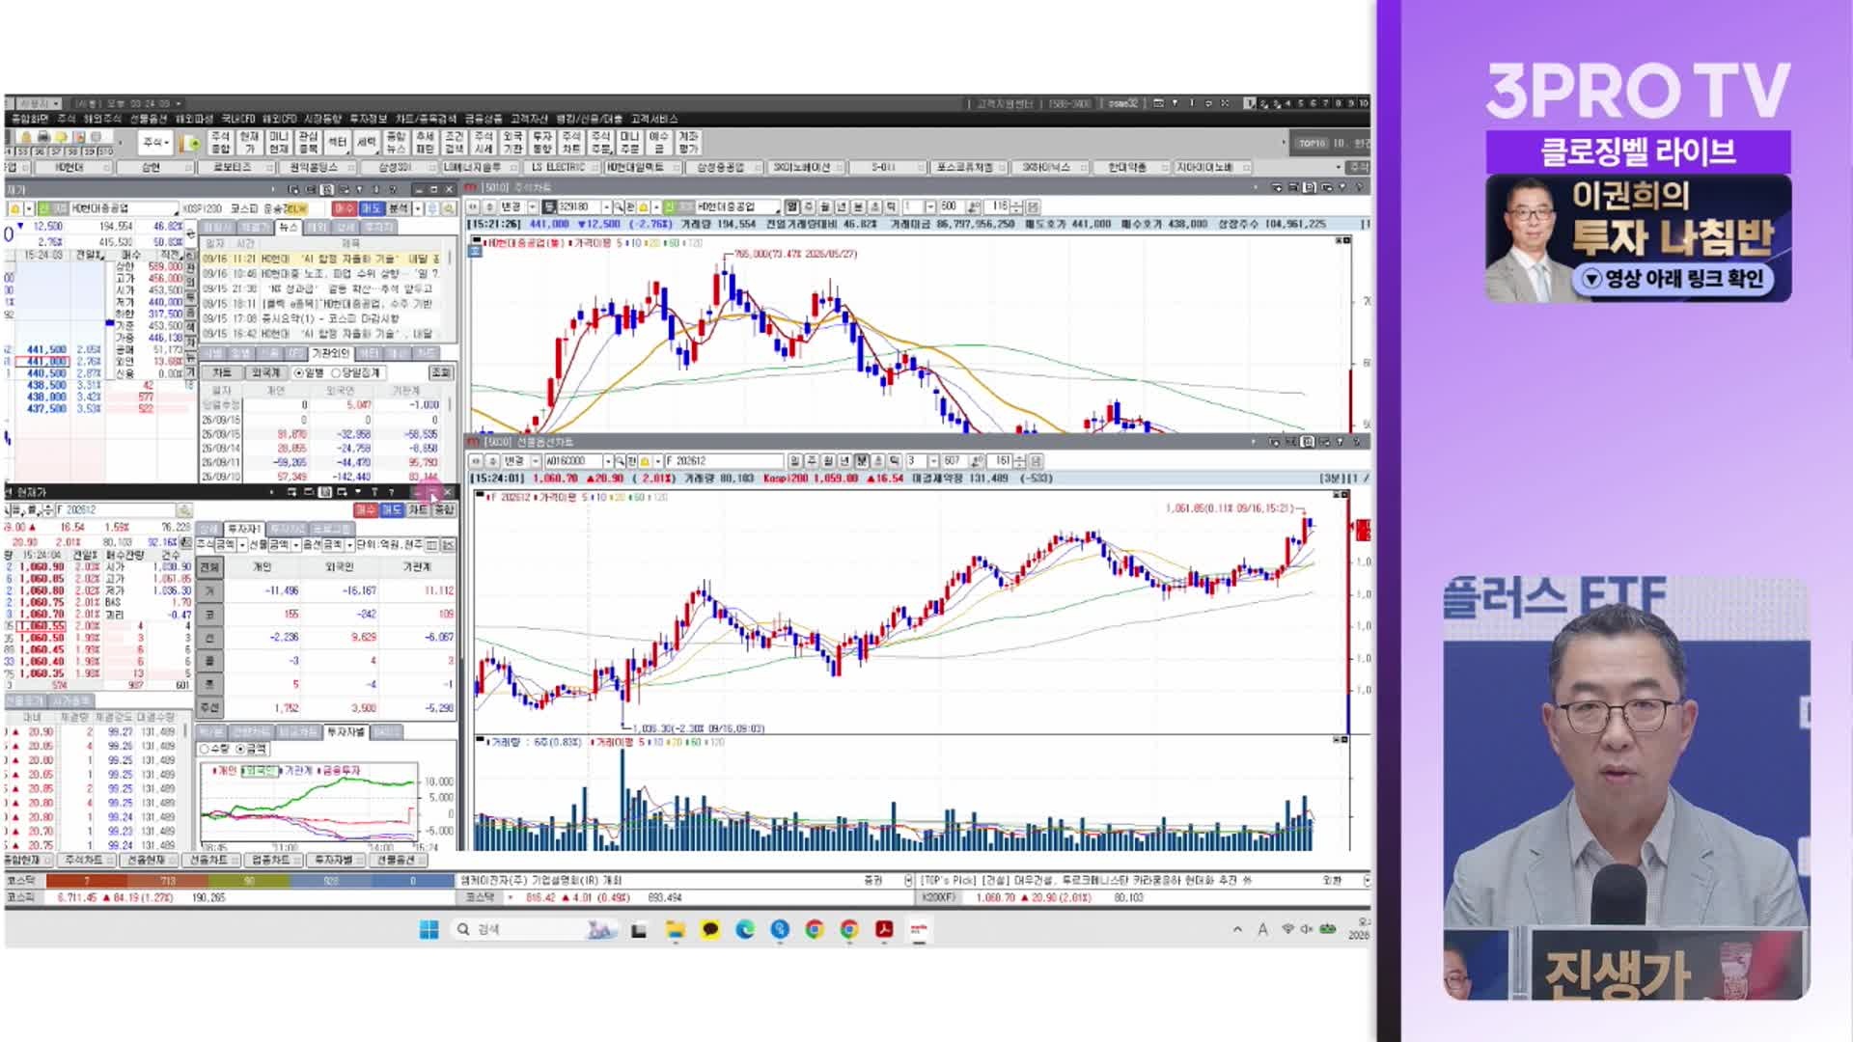
Task: Select the 수량 radio option
Action: [214, 749]
